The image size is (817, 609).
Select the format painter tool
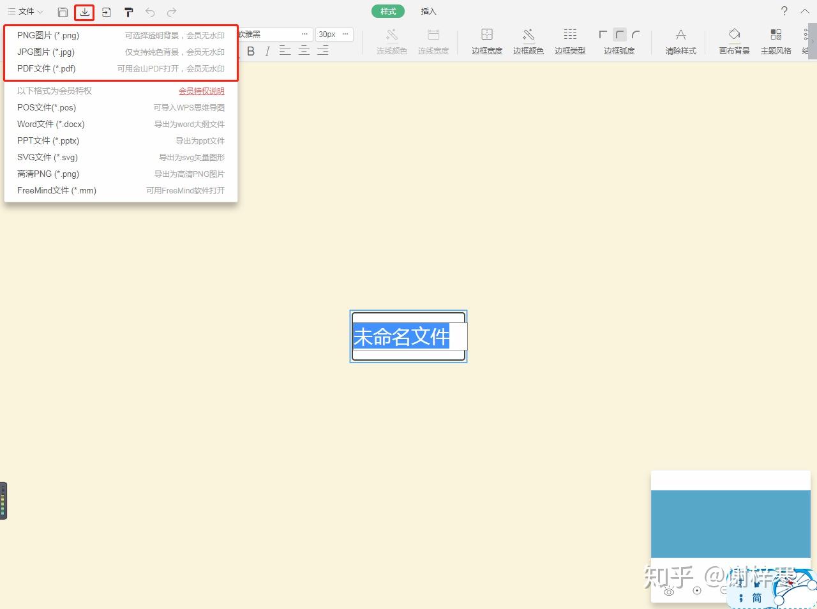128,11
